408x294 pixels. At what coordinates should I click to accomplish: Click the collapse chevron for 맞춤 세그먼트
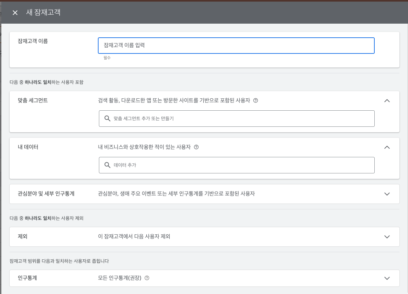point(387,101)
